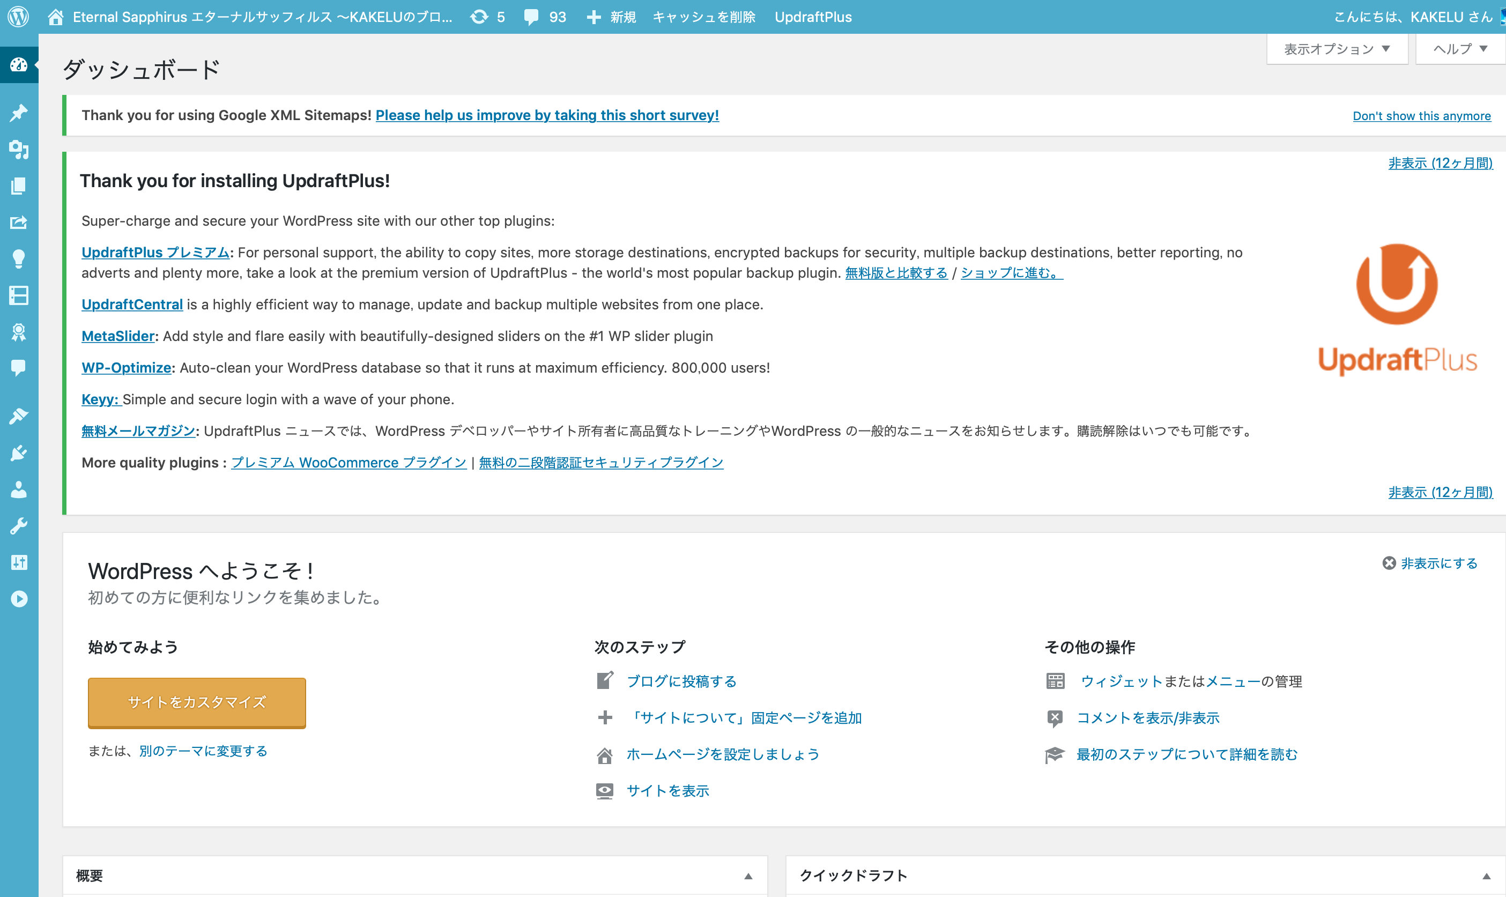Open the UpdraftPlus admin bar menu
The height and width of the screenshot is (897, 1506).
pos(813,17)
